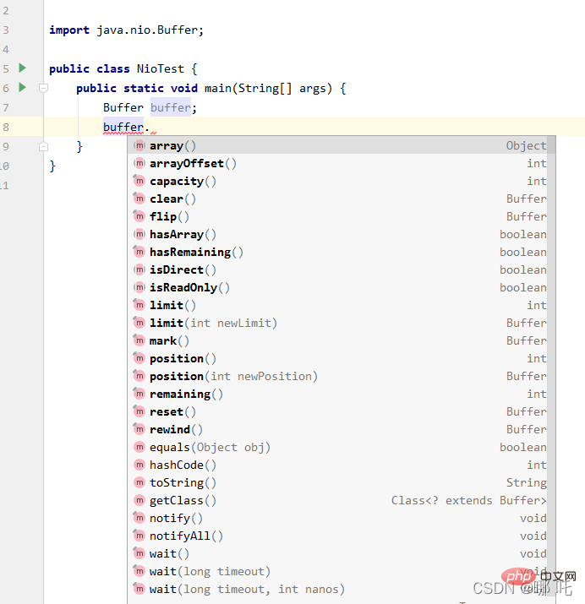
Task: Click method icon beside hasArray()
Action: (x=139, y=234)
